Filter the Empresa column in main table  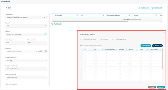pos(156,15)
